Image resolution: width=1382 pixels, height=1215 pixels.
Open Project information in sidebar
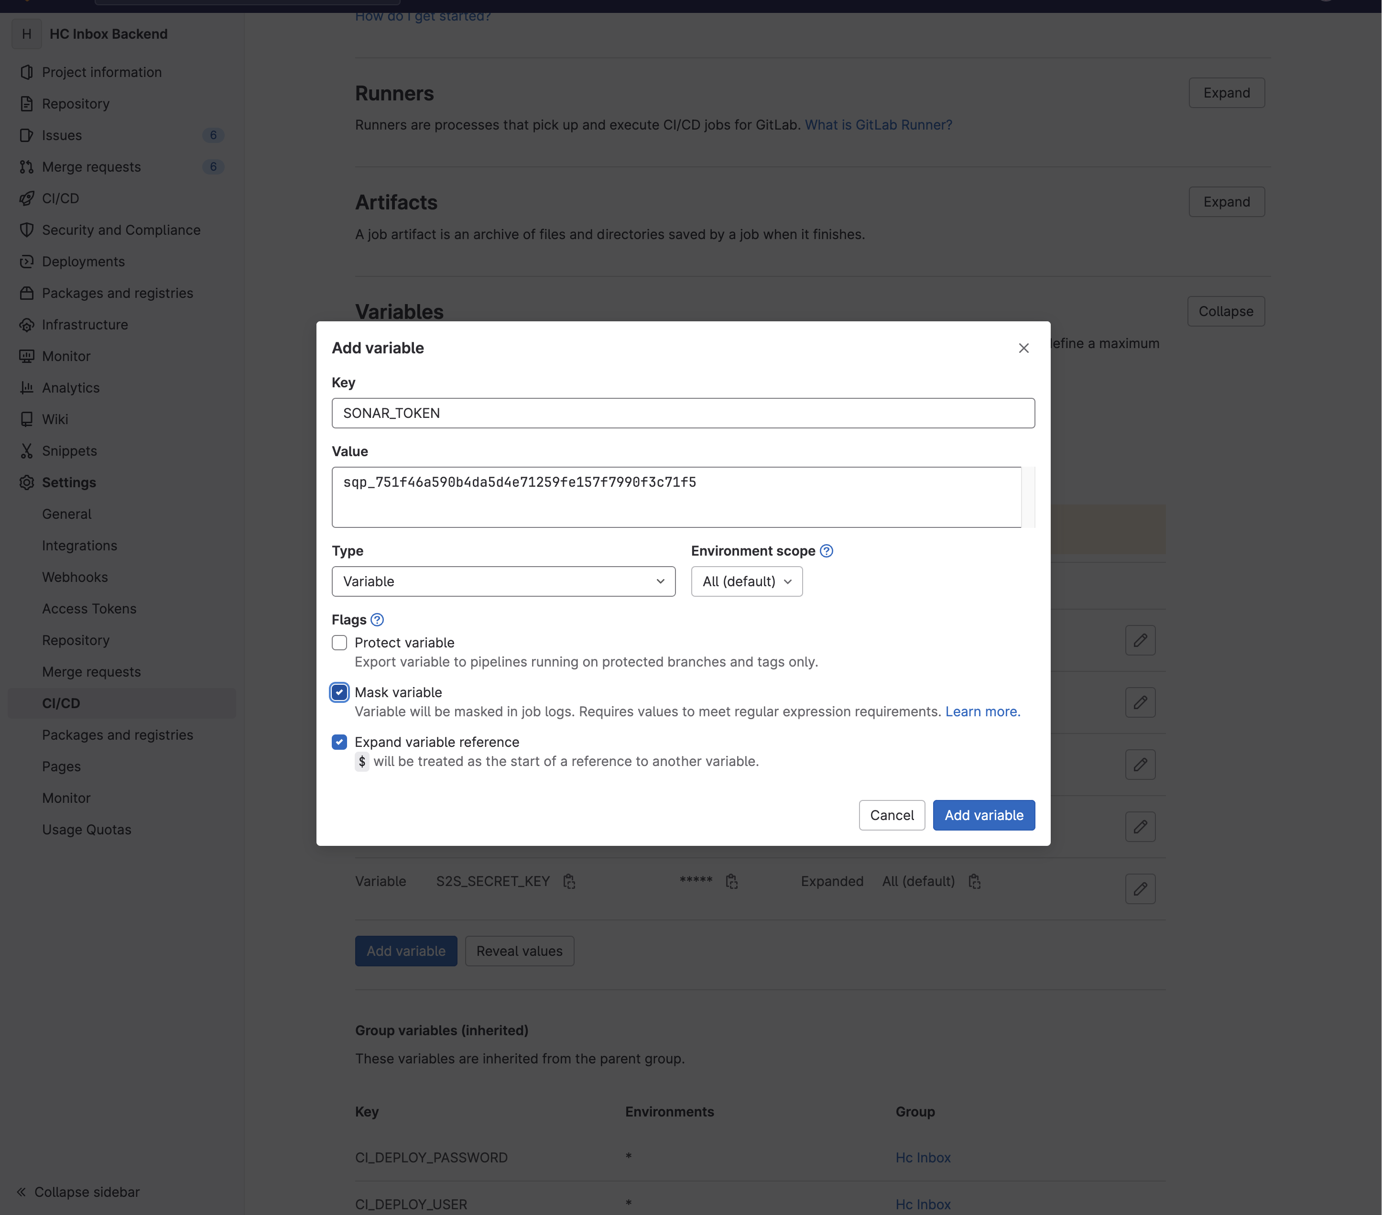pyautogui.click(x=101, y=72)
